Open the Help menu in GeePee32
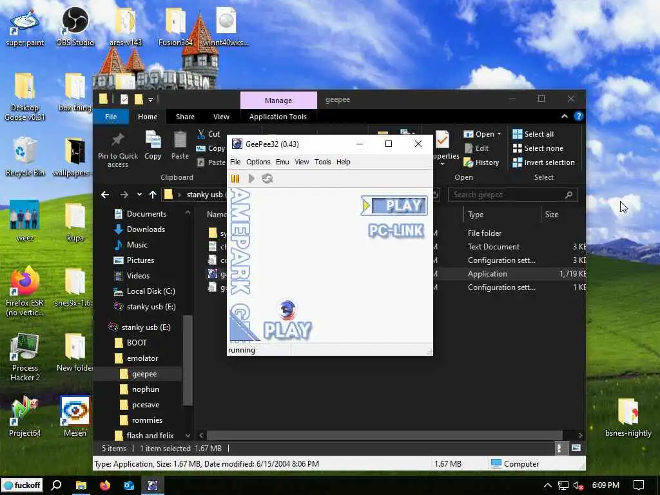This screenshot has width=660, height=495. (x=343, y=162)
